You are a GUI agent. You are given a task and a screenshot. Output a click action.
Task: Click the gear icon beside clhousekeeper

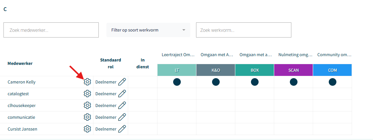pos(87,105)
